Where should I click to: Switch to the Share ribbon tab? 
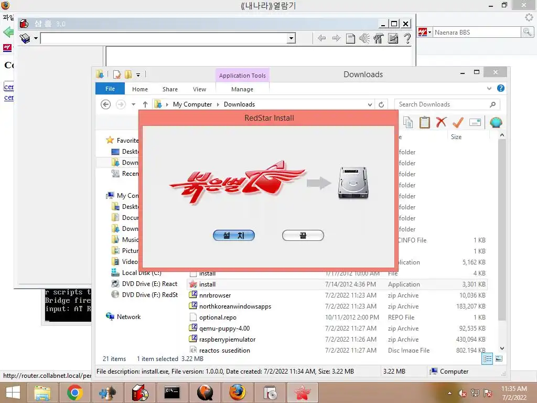170,89
